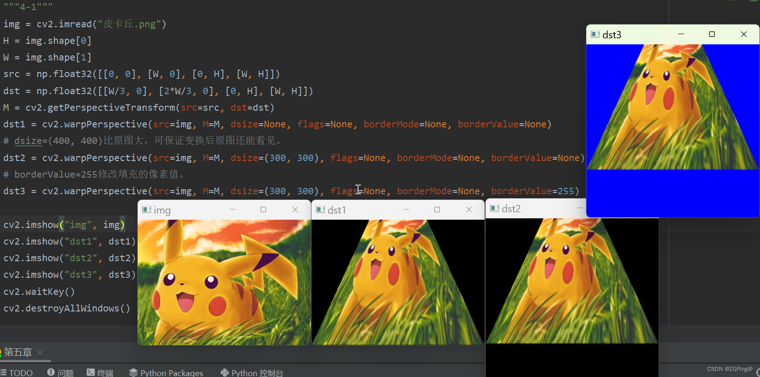Place cursor on cv2.imread line

(x=85, y=24)
